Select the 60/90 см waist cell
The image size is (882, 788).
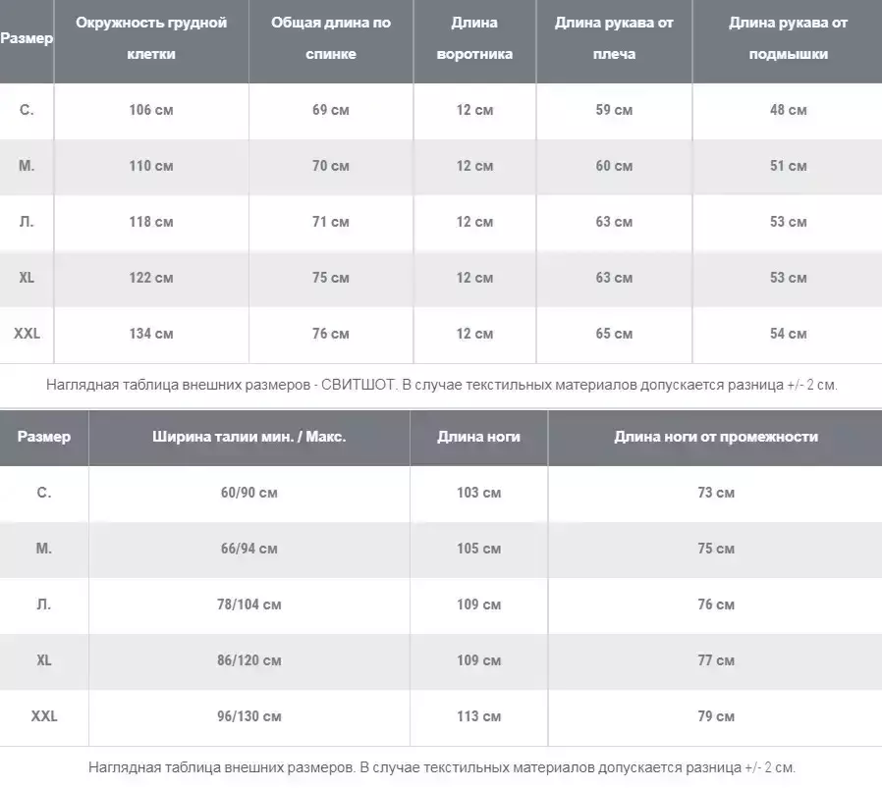(249, 493)
